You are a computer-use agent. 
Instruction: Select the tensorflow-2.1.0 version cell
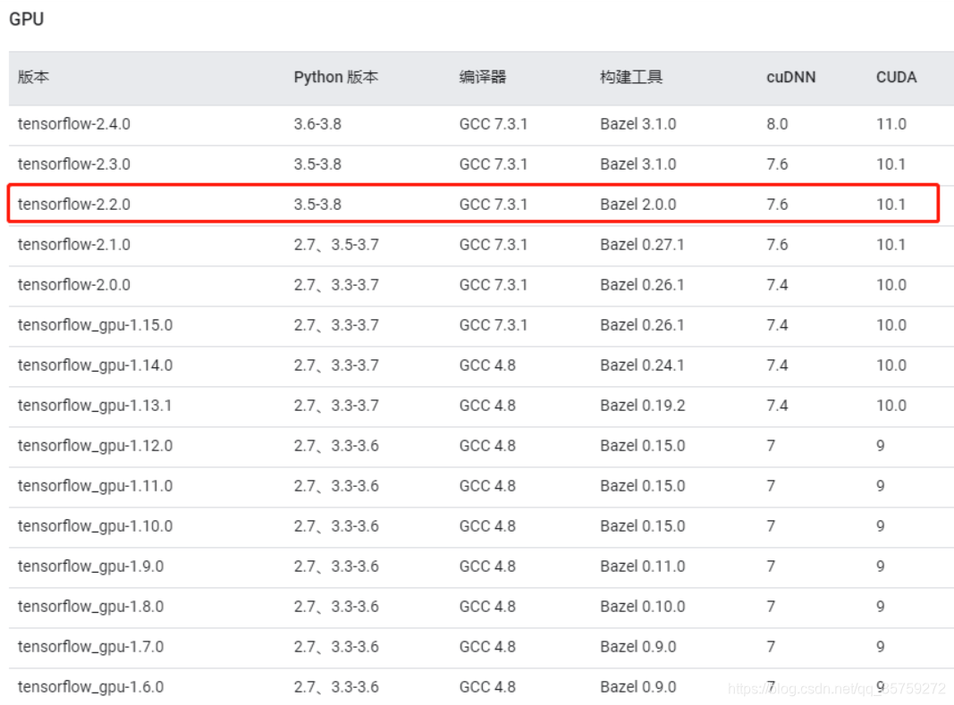[x=73, y=245]
